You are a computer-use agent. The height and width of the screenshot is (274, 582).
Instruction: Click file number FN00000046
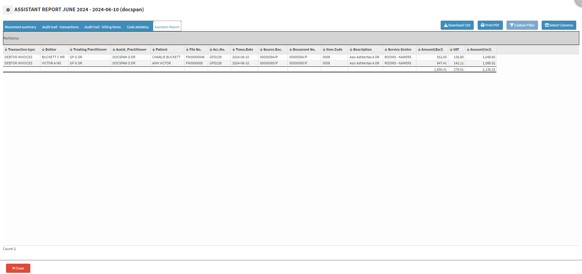[195, 57]
